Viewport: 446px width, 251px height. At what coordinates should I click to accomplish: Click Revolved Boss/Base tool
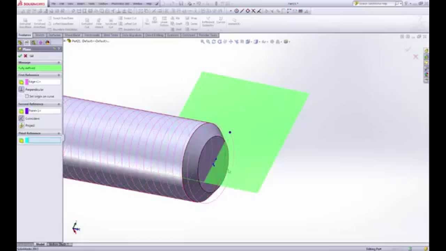pos(40,23)
